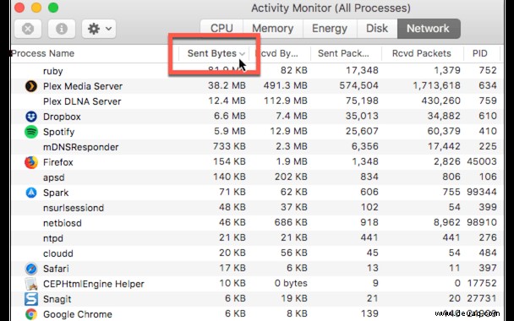Screen dimensions: 514x321
Task: Select the ruby process row
Action: coord(257,71)
